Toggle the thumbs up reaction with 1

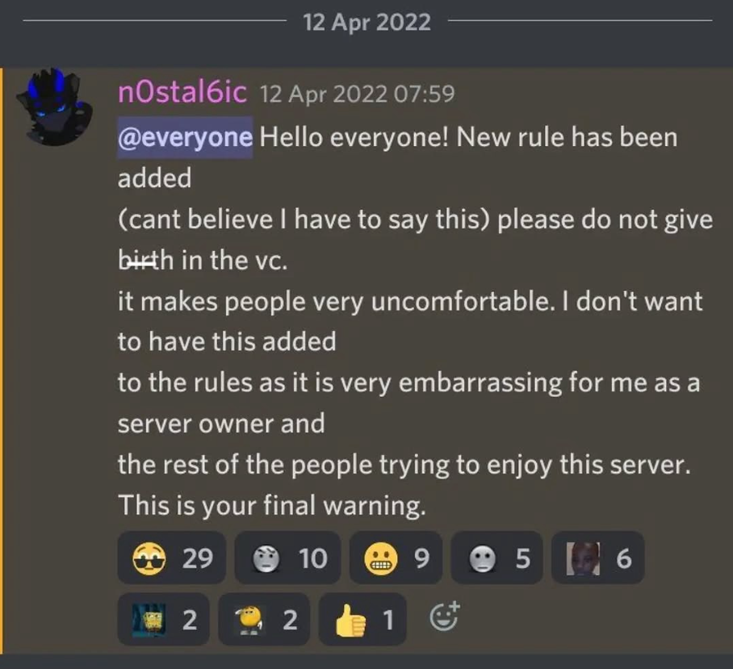point(362,620)
